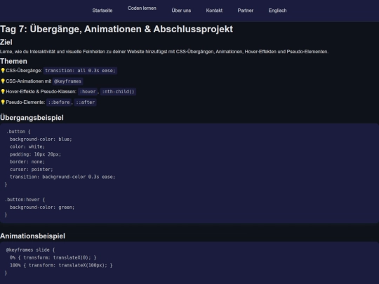
Task: Click the 'CSS-Übergänge:' topic label
Action: [24, 71]
